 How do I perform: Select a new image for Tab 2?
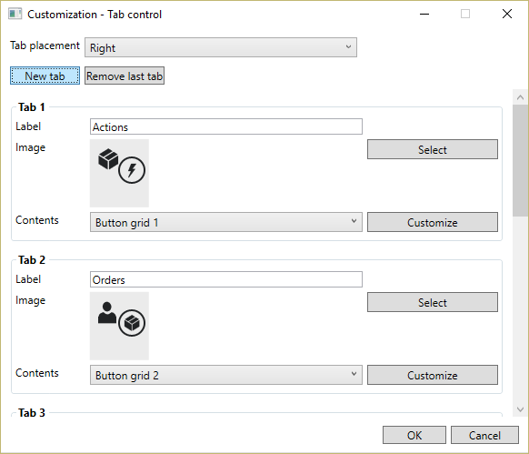[433, 302]
